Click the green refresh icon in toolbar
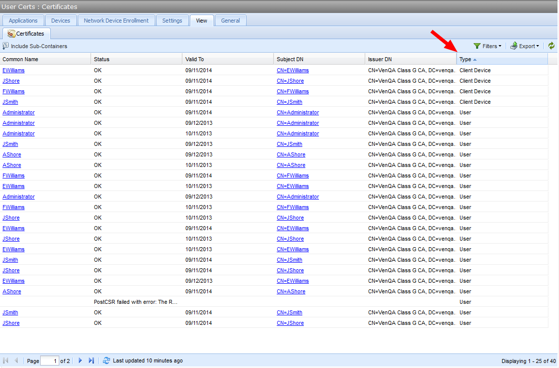Image resolution: width=559 pixels, height=368 pixels. click(551, 46)
